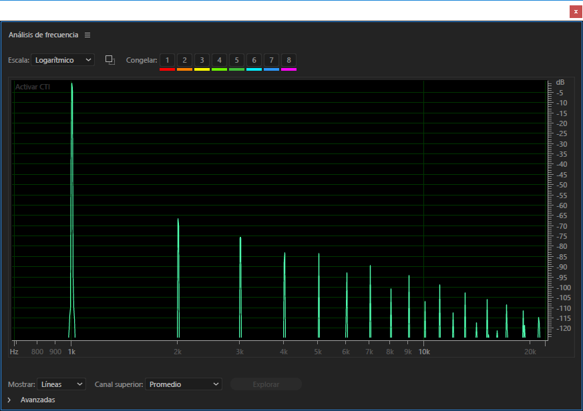Open the Análisis de frecuencia panel menu icon
This screenshot has width=583, height=411.
click(87, 35)
